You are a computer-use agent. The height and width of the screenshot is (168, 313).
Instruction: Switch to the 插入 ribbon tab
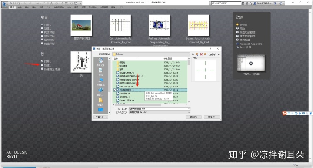click(34, 7)
